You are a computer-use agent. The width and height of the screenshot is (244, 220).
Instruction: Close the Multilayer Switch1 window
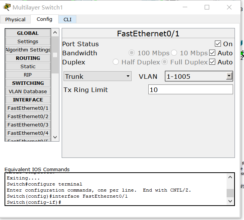click(229, 7)
